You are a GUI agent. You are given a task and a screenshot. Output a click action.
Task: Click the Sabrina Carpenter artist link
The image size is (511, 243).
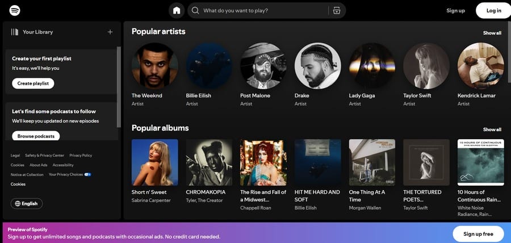(151, 200)
